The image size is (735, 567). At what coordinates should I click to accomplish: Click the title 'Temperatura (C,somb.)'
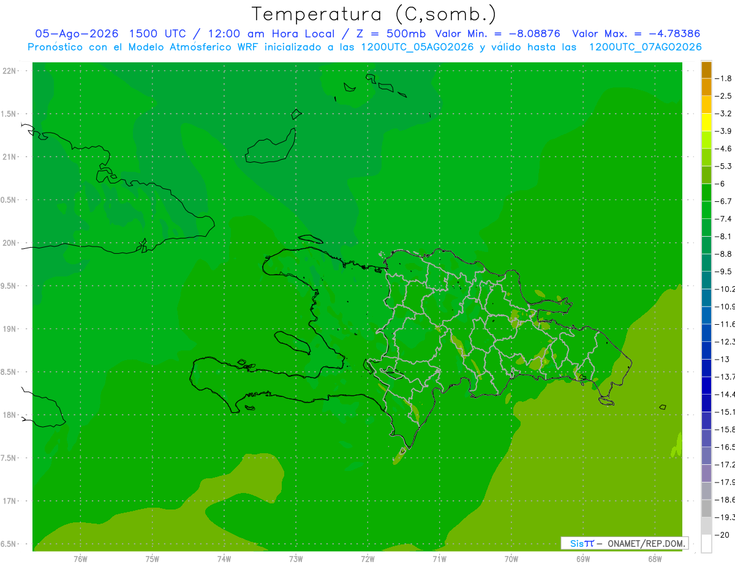(374, 15)
